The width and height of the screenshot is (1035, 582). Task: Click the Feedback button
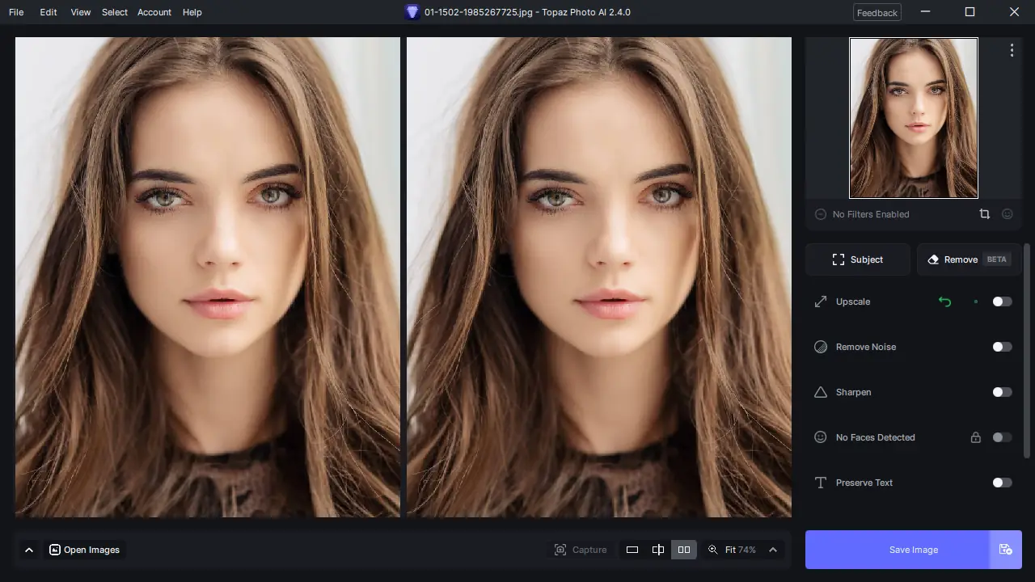[x=877, y=12]
